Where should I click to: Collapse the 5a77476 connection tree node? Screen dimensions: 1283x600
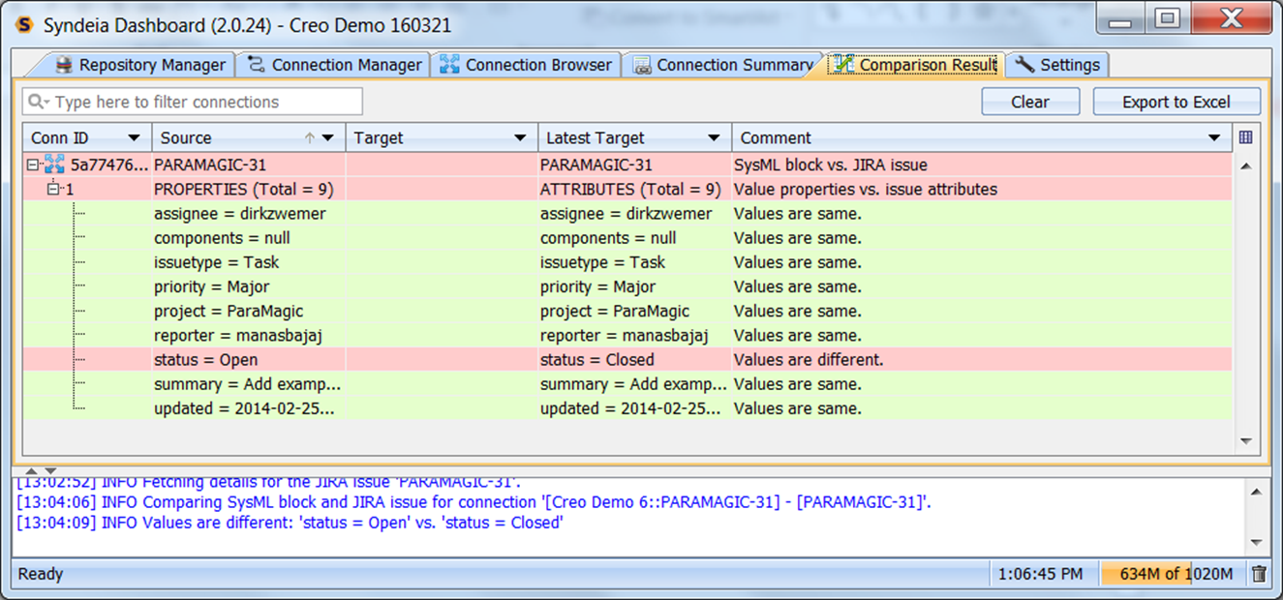[x=33, y=165]
